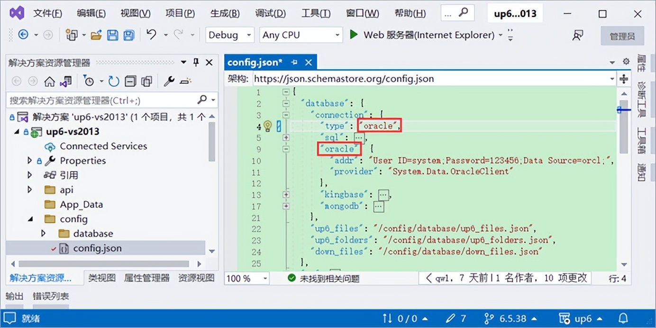Open the quick actions lightbulb on line 4

point(268,126)
